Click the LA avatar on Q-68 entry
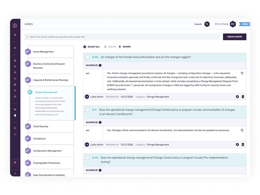The width and height of the screenshot is (260, 195). coord(87,97)
